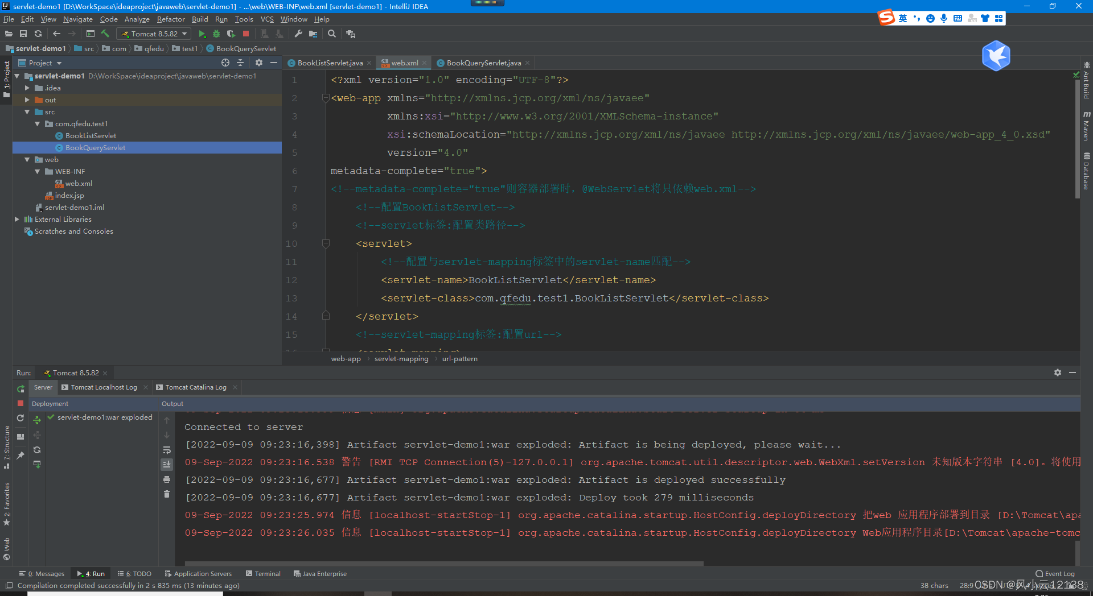Expand External Libraries in the project tree
1093x596 pixels.
[17, 219]
